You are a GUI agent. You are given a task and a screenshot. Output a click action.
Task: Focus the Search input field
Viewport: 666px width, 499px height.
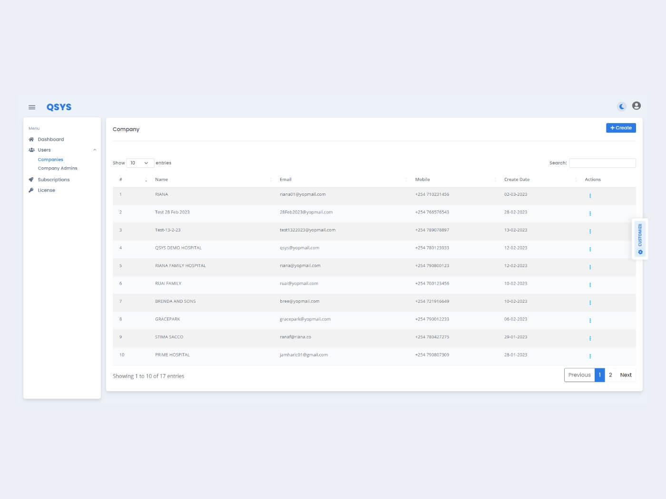coord(602,163)
